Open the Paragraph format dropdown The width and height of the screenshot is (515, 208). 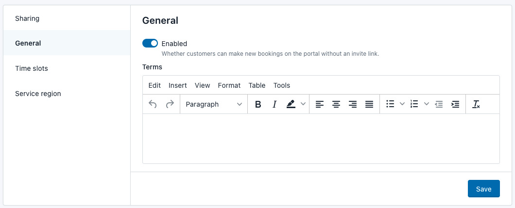(x=214, y=104)
